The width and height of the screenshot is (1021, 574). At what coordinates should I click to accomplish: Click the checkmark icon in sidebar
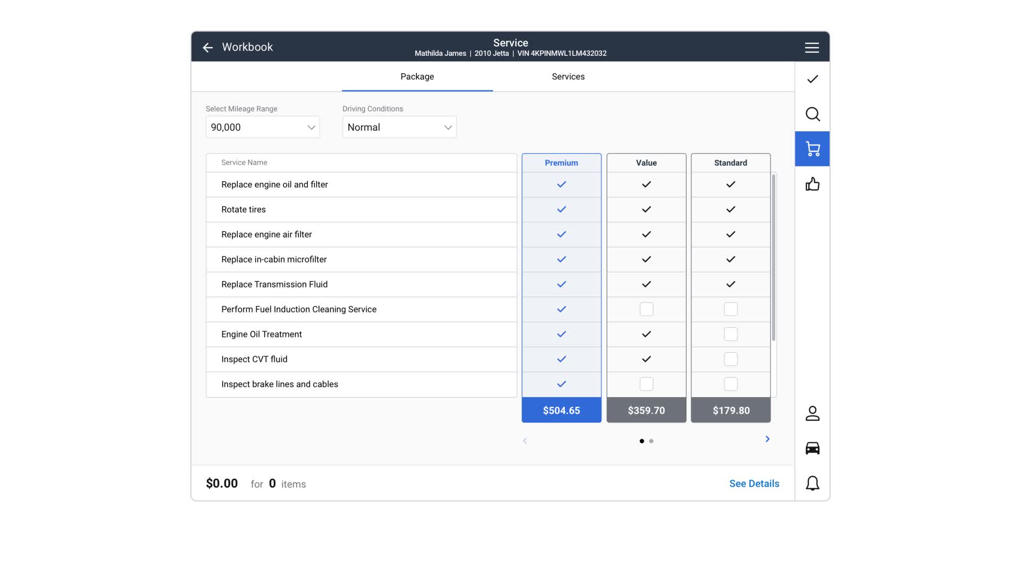[812, 79]
